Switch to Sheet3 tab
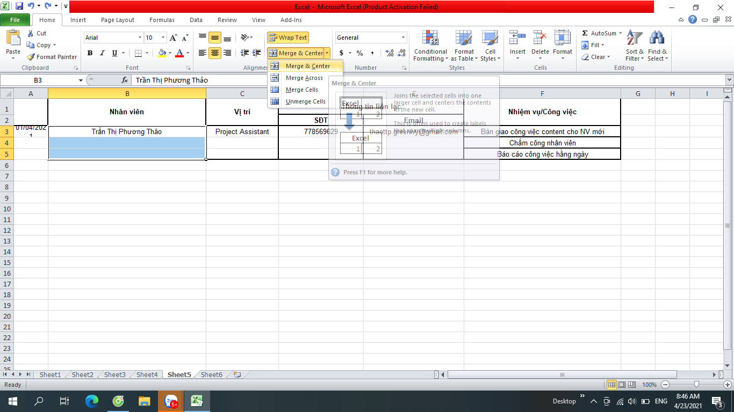Screen dimensions: 734x412 point(114,374)
